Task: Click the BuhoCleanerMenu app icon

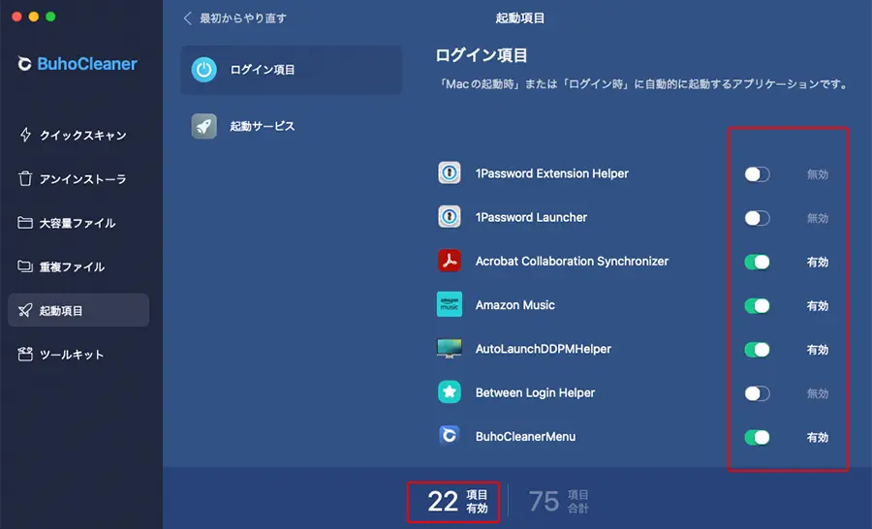Action: tap(450, 436)
